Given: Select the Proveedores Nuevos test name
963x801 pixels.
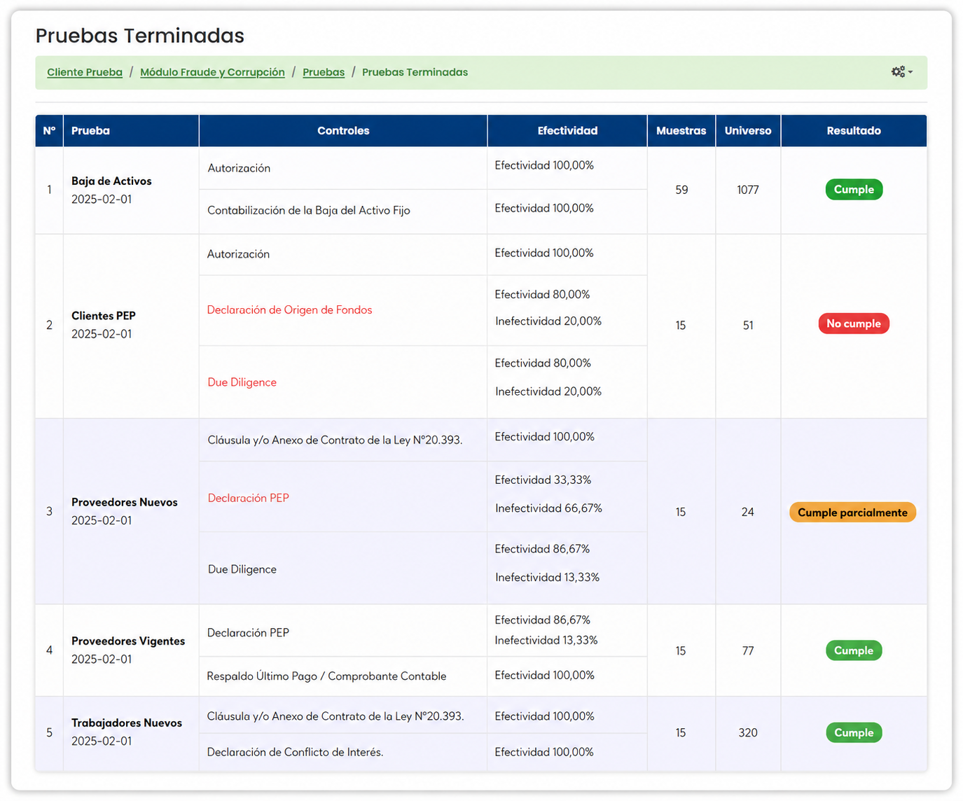Looking at the screenshot, I should (125, 502).
